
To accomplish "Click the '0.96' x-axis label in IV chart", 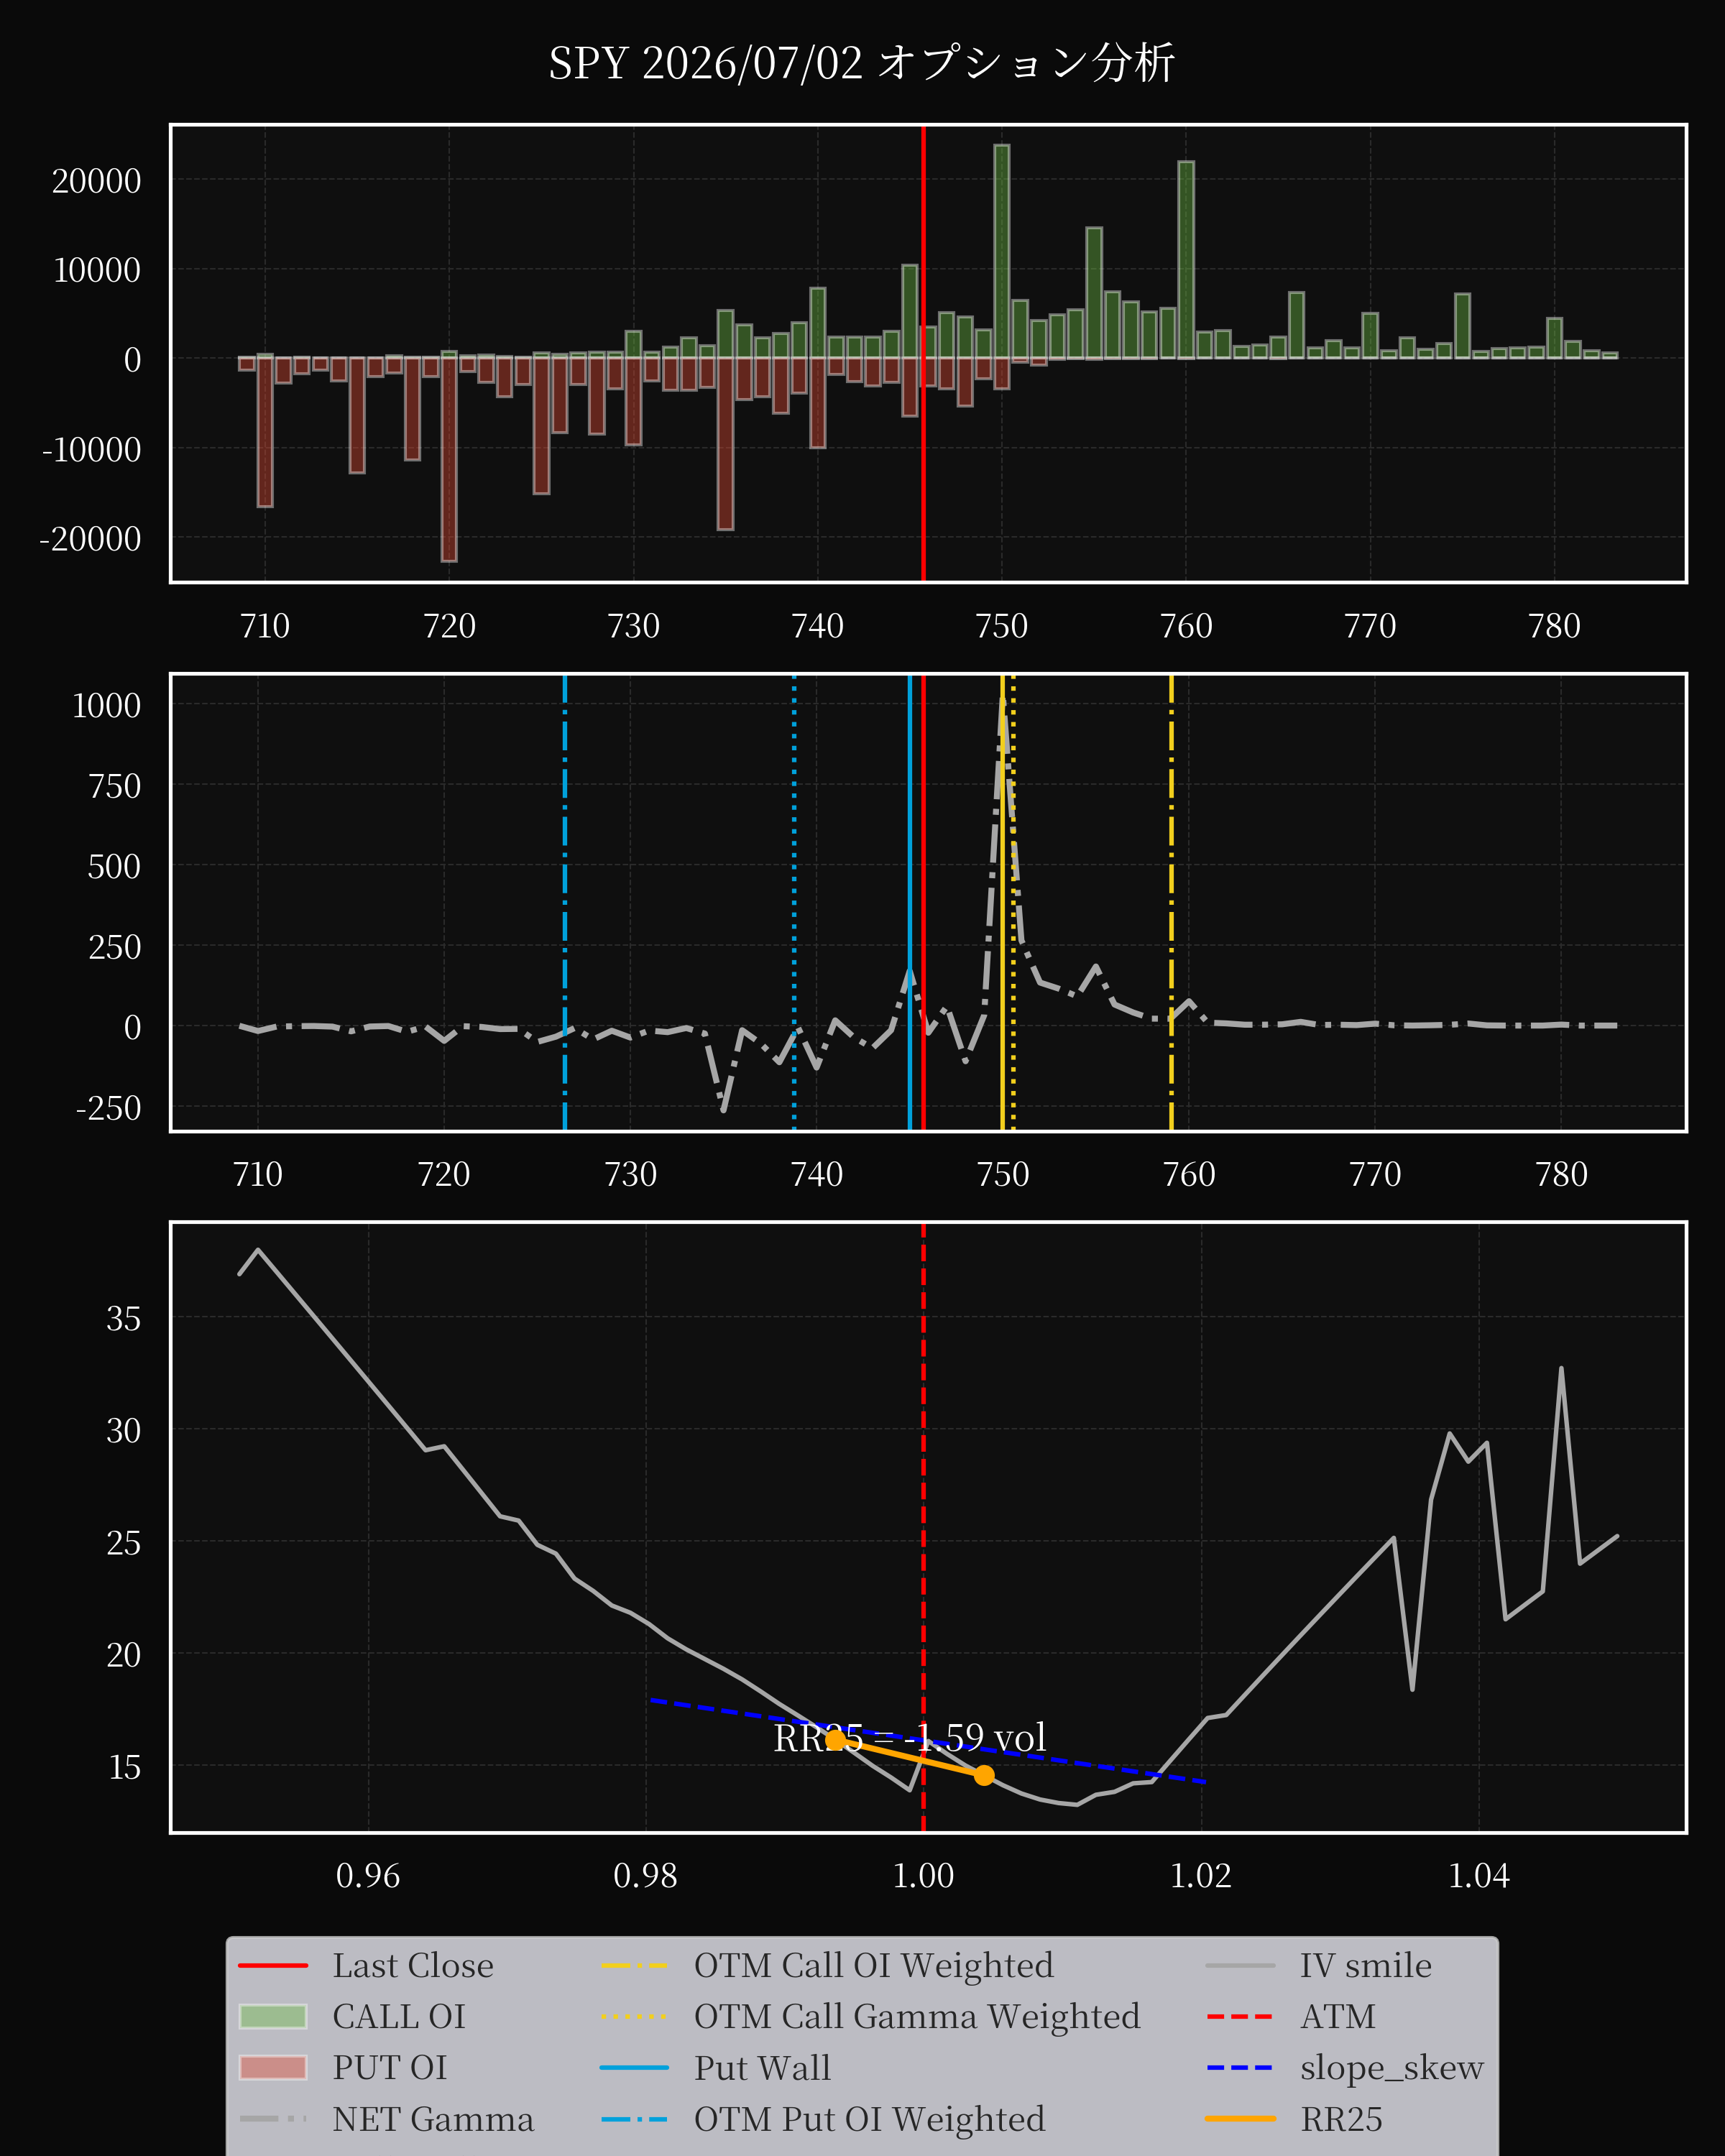I will [x=368, y=1876].
